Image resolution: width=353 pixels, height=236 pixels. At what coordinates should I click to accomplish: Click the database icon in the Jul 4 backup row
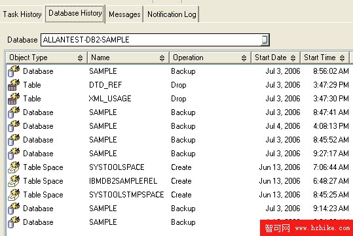point(14,126)
